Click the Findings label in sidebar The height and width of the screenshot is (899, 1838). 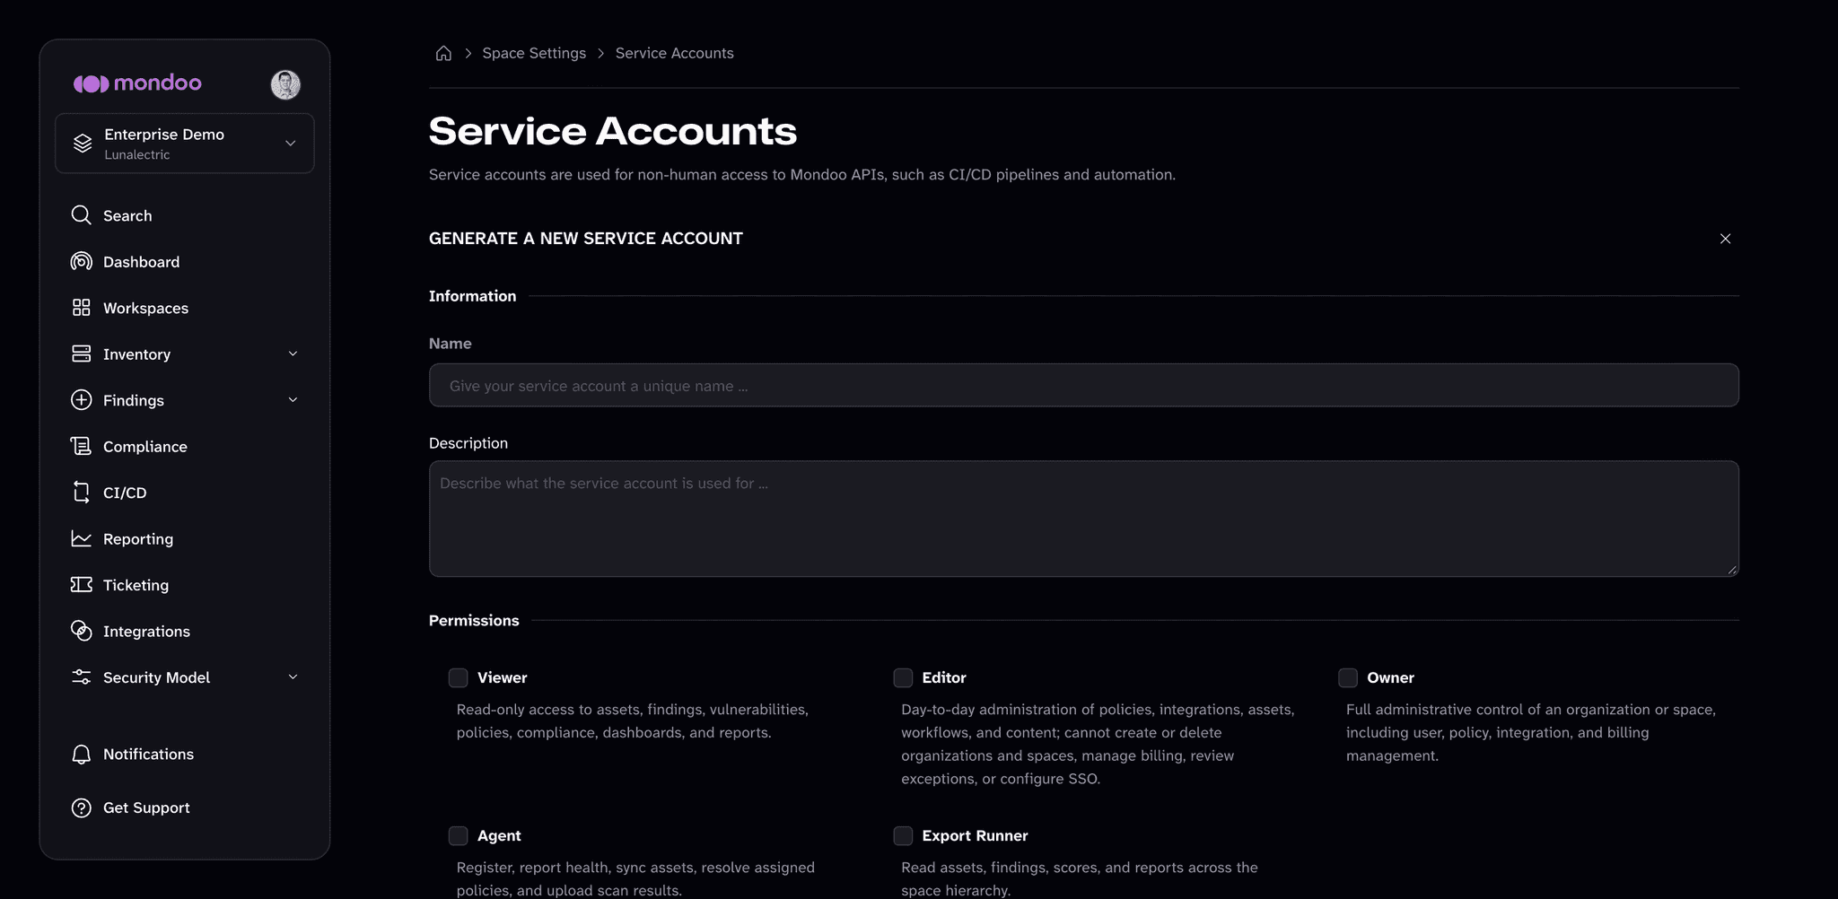point(133,400)
